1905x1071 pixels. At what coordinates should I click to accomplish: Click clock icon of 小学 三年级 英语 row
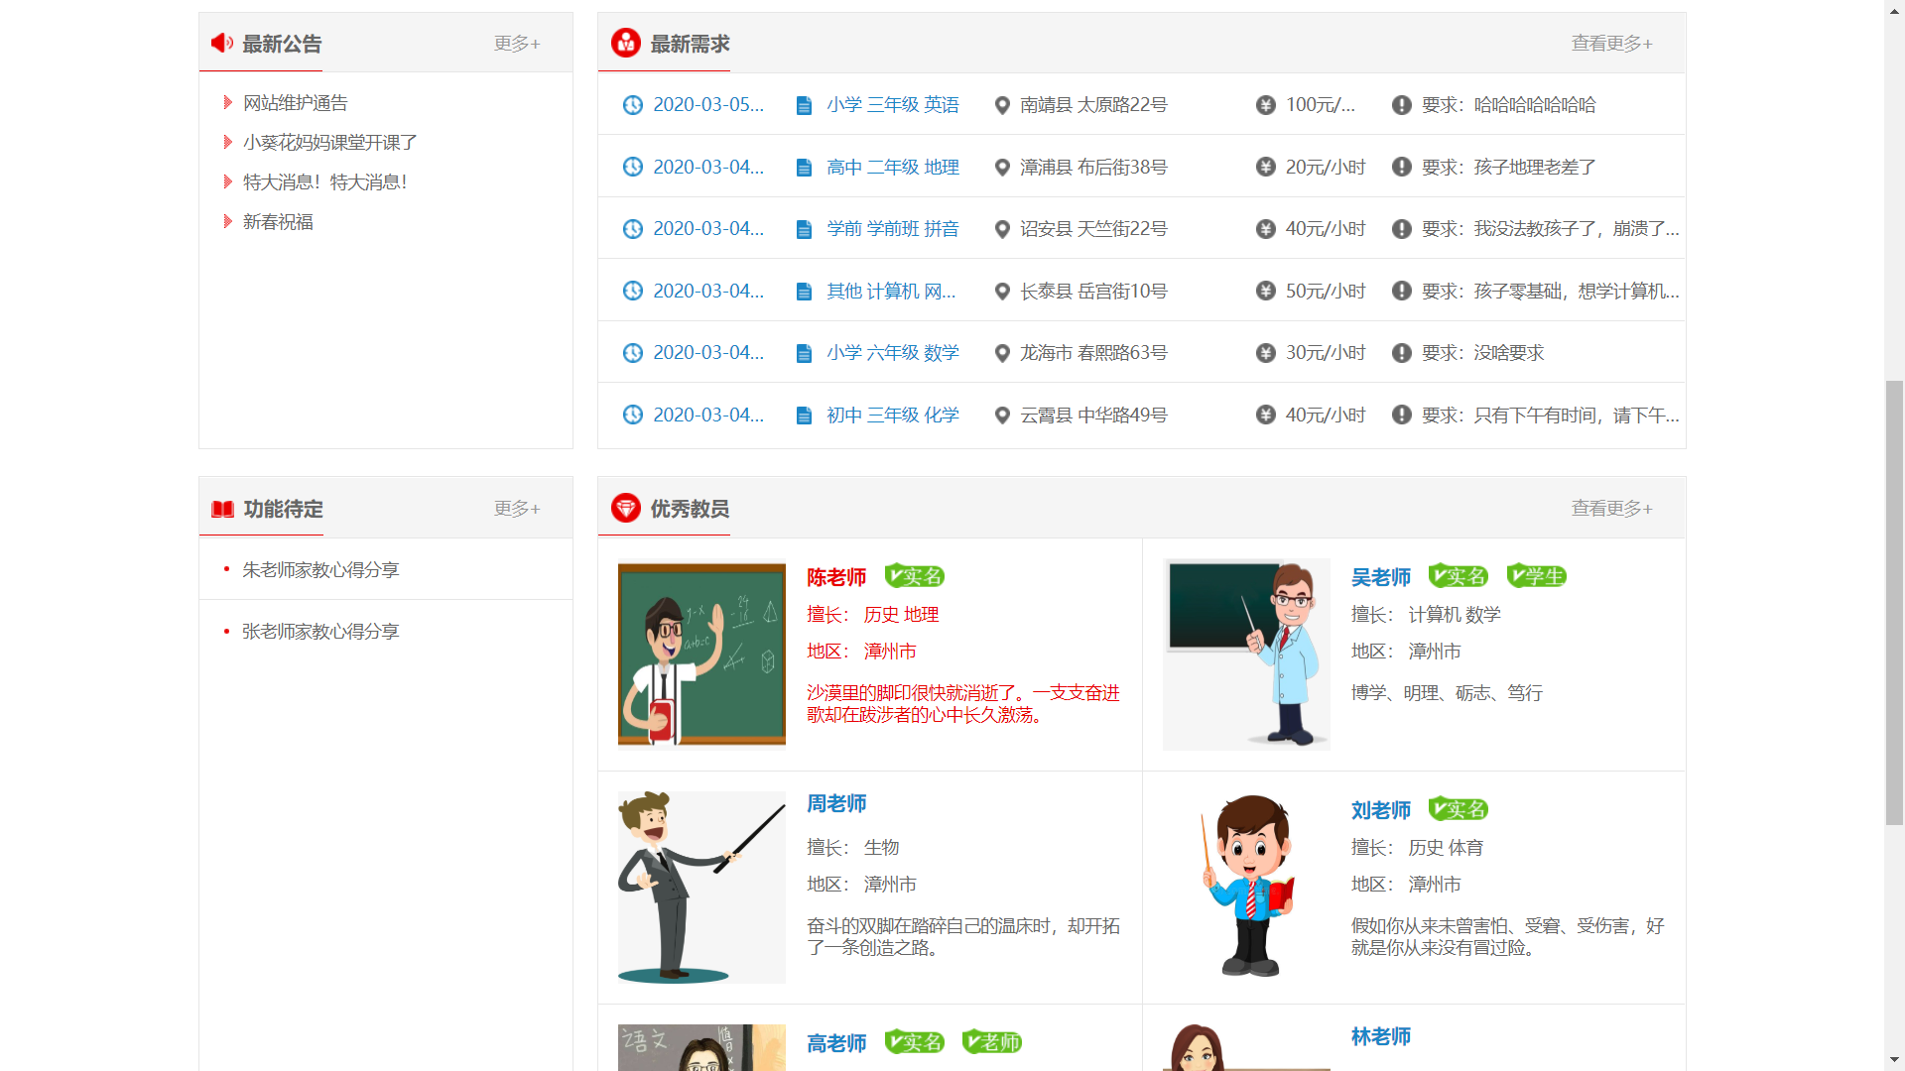[632, 105]
